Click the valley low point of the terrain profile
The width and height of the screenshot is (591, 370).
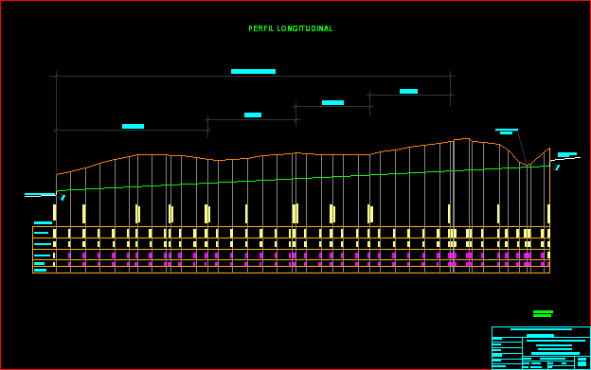[x=528, y=165]
